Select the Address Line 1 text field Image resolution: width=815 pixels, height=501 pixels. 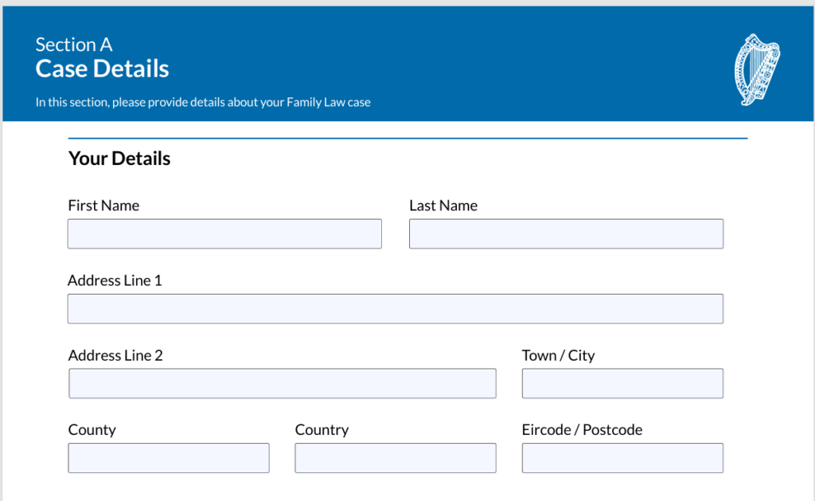pos(395,309)
